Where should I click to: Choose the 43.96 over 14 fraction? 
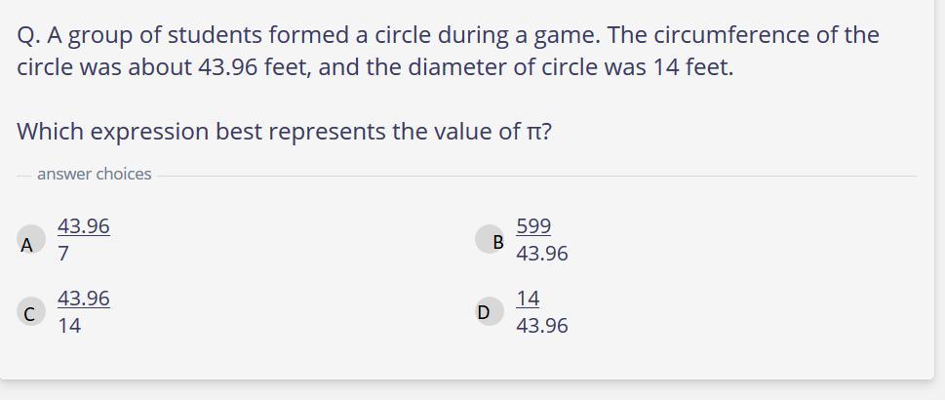83,312
